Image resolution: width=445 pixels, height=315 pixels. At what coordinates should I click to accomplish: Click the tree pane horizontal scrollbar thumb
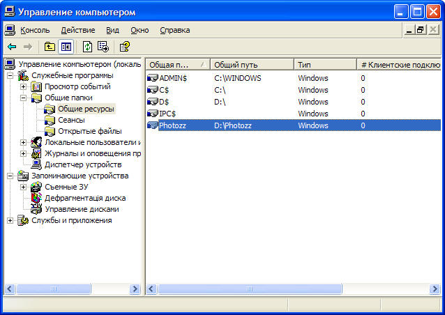(54, 289)
